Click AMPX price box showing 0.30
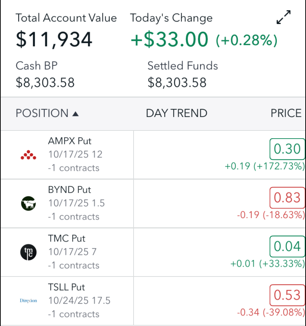The width and height of the screenshot is (306, 326). (x=287, y=149)
